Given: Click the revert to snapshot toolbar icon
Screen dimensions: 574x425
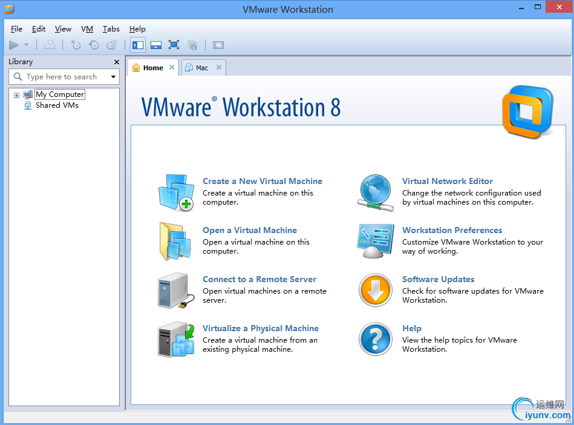Looking at the screenshot, I should [x=94, y=45].
